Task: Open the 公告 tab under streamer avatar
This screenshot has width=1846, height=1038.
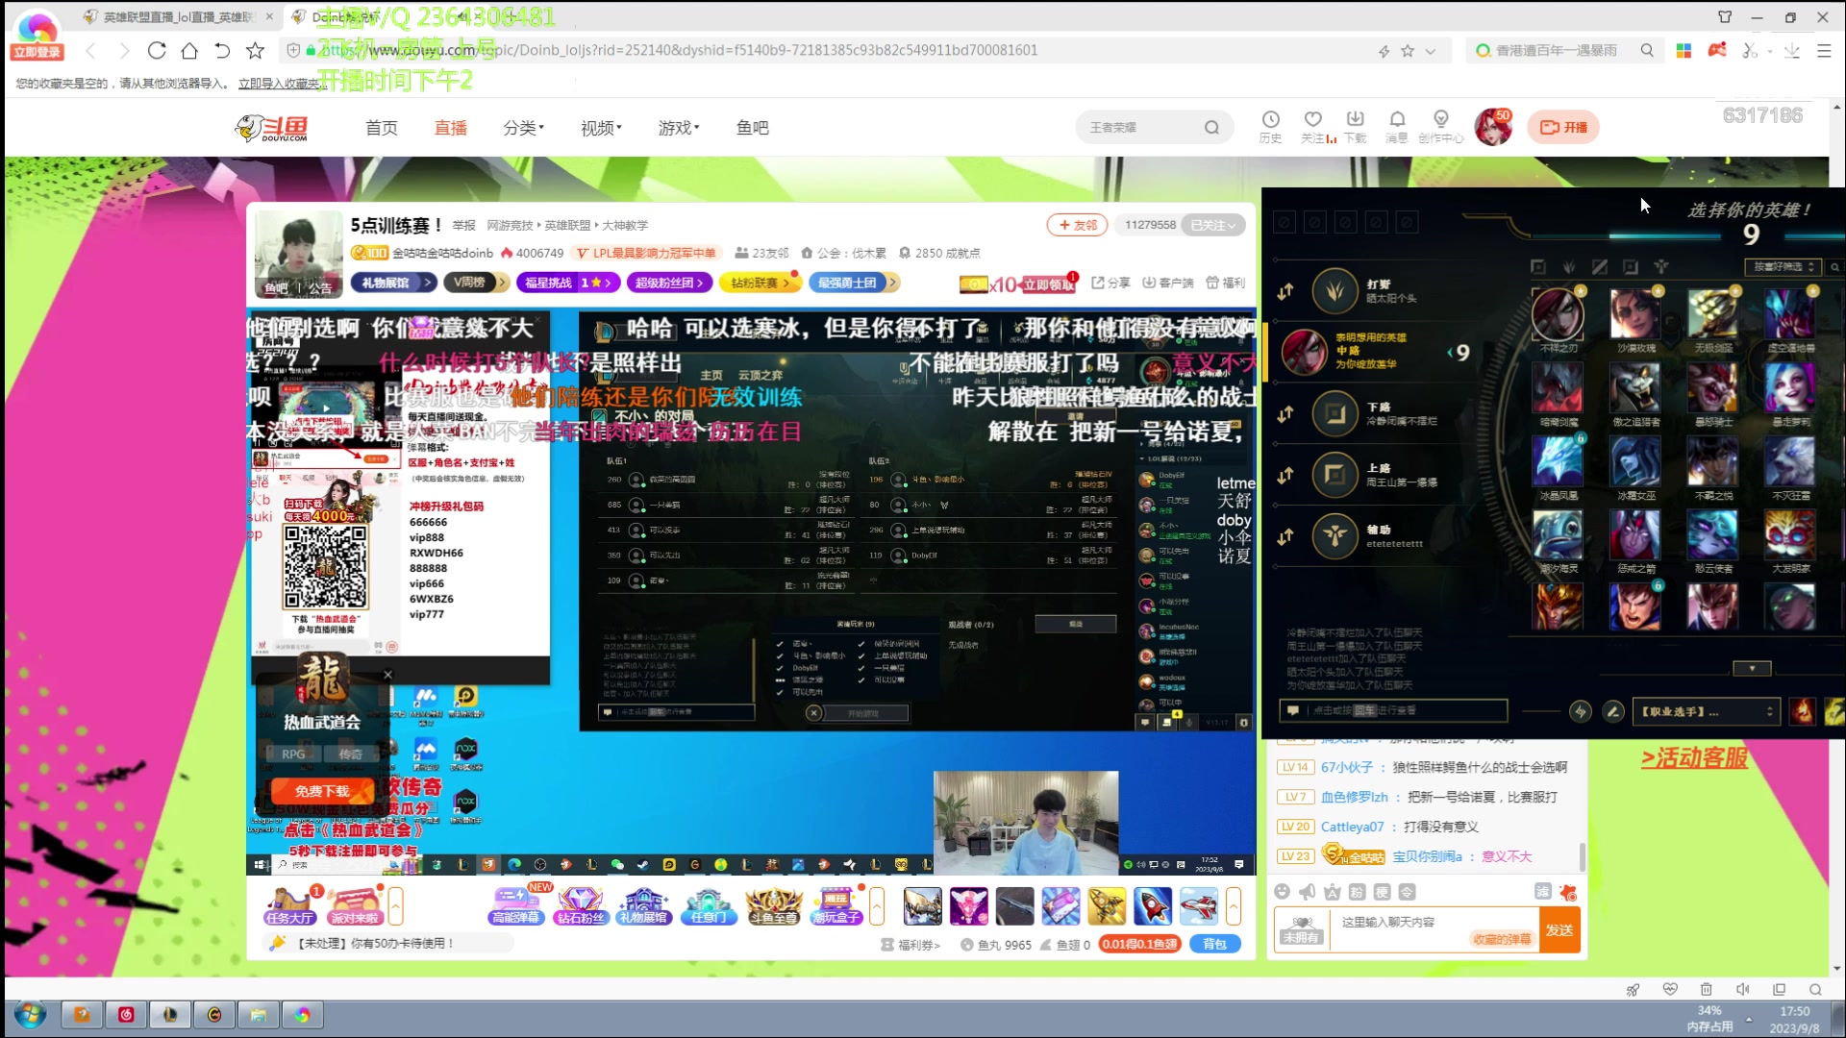Action: [x=320, y=287]
